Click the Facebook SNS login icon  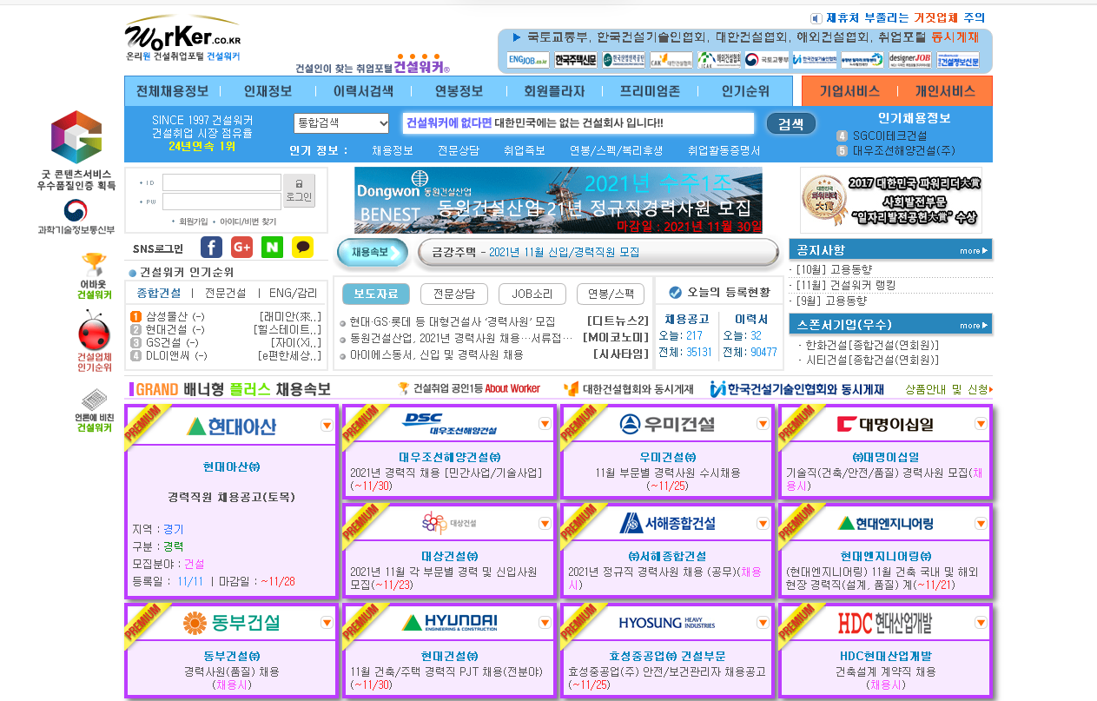coord(211,248)
